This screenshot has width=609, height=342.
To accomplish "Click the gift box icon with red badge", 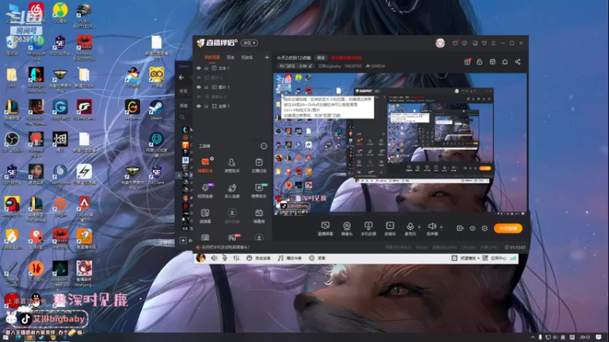I will click(467, 62).
